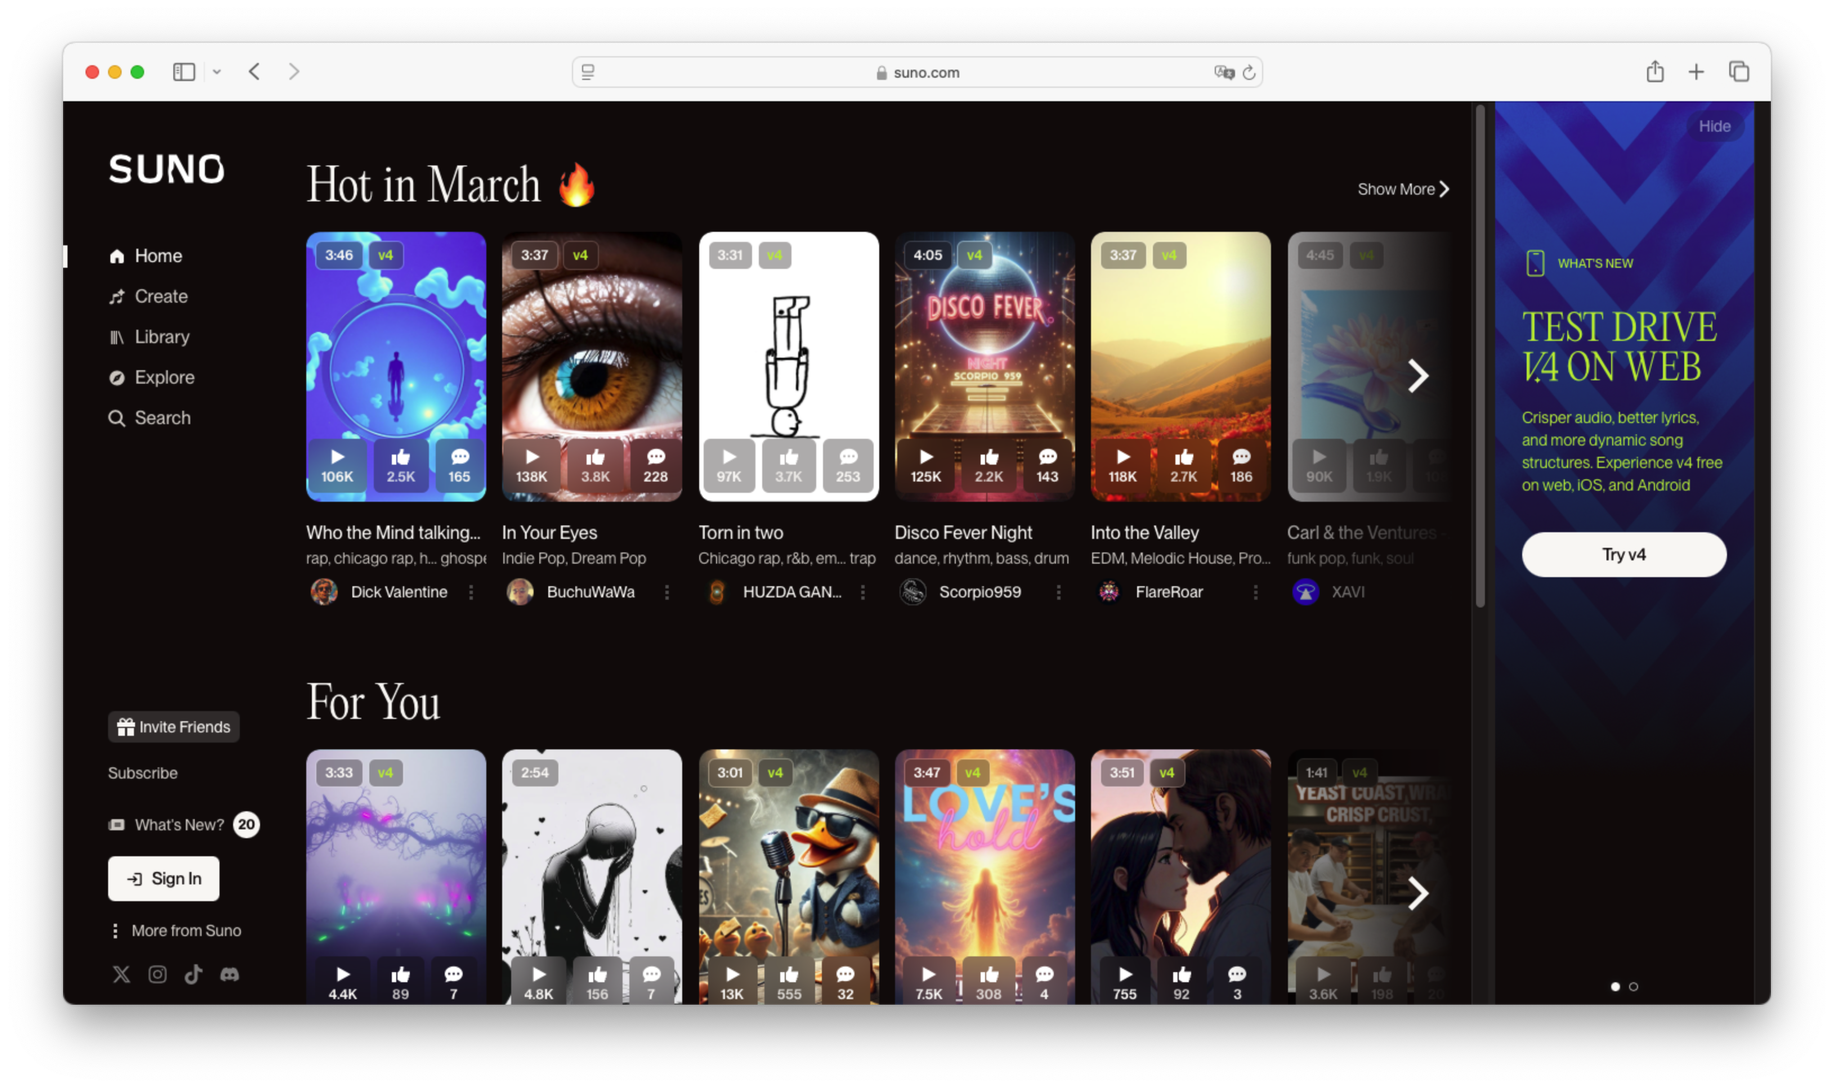Screen dimensions: 1834x1088
Task: Open the Library page
Action: pyautogui.click(x=150, y=336)
